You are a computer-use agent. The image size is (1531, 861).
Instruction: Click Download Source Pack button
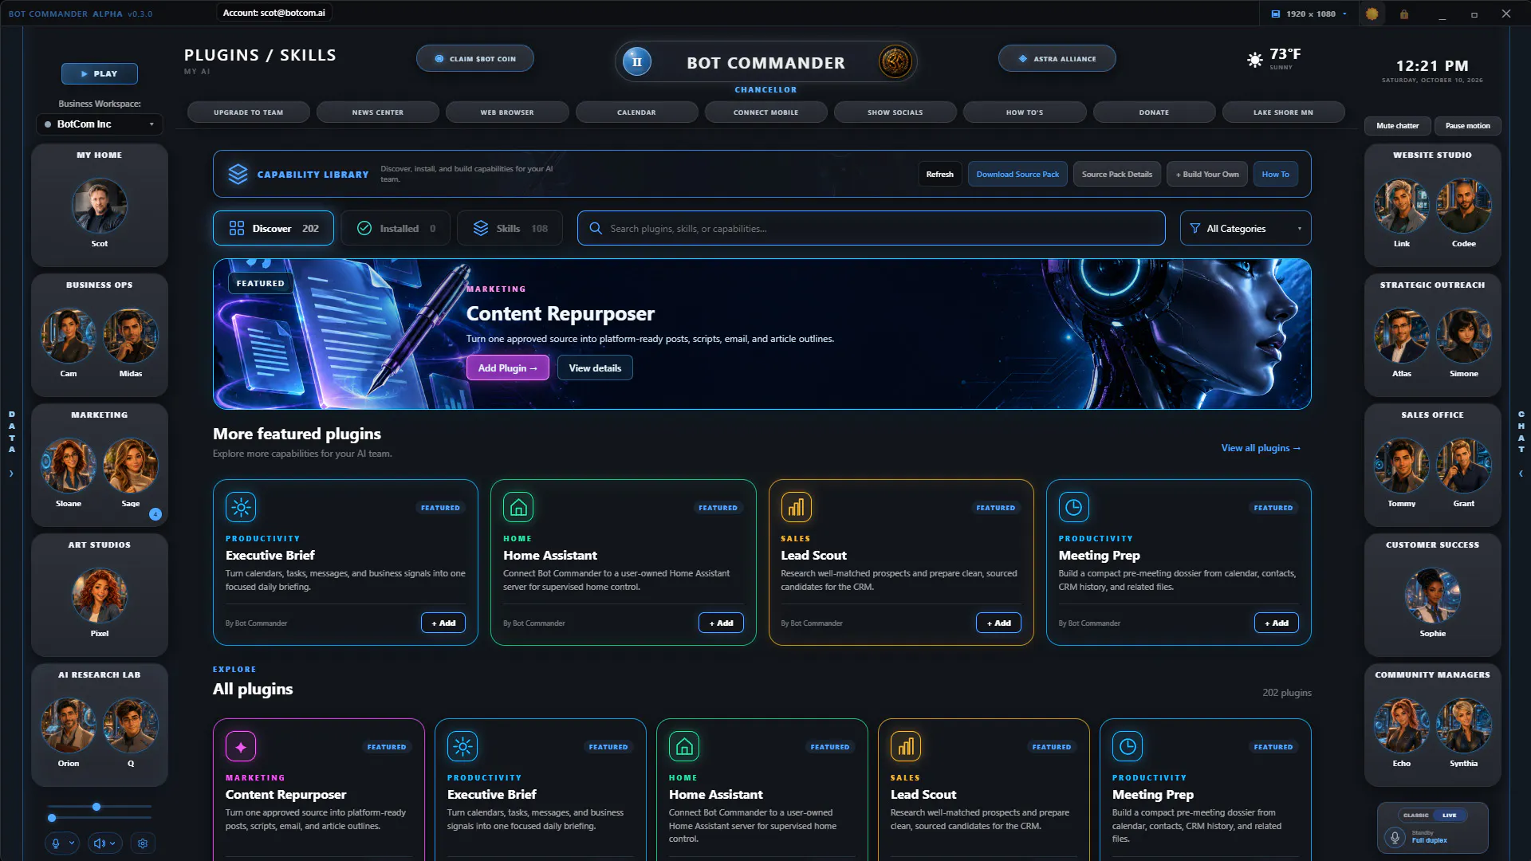tap(1017, 174)
